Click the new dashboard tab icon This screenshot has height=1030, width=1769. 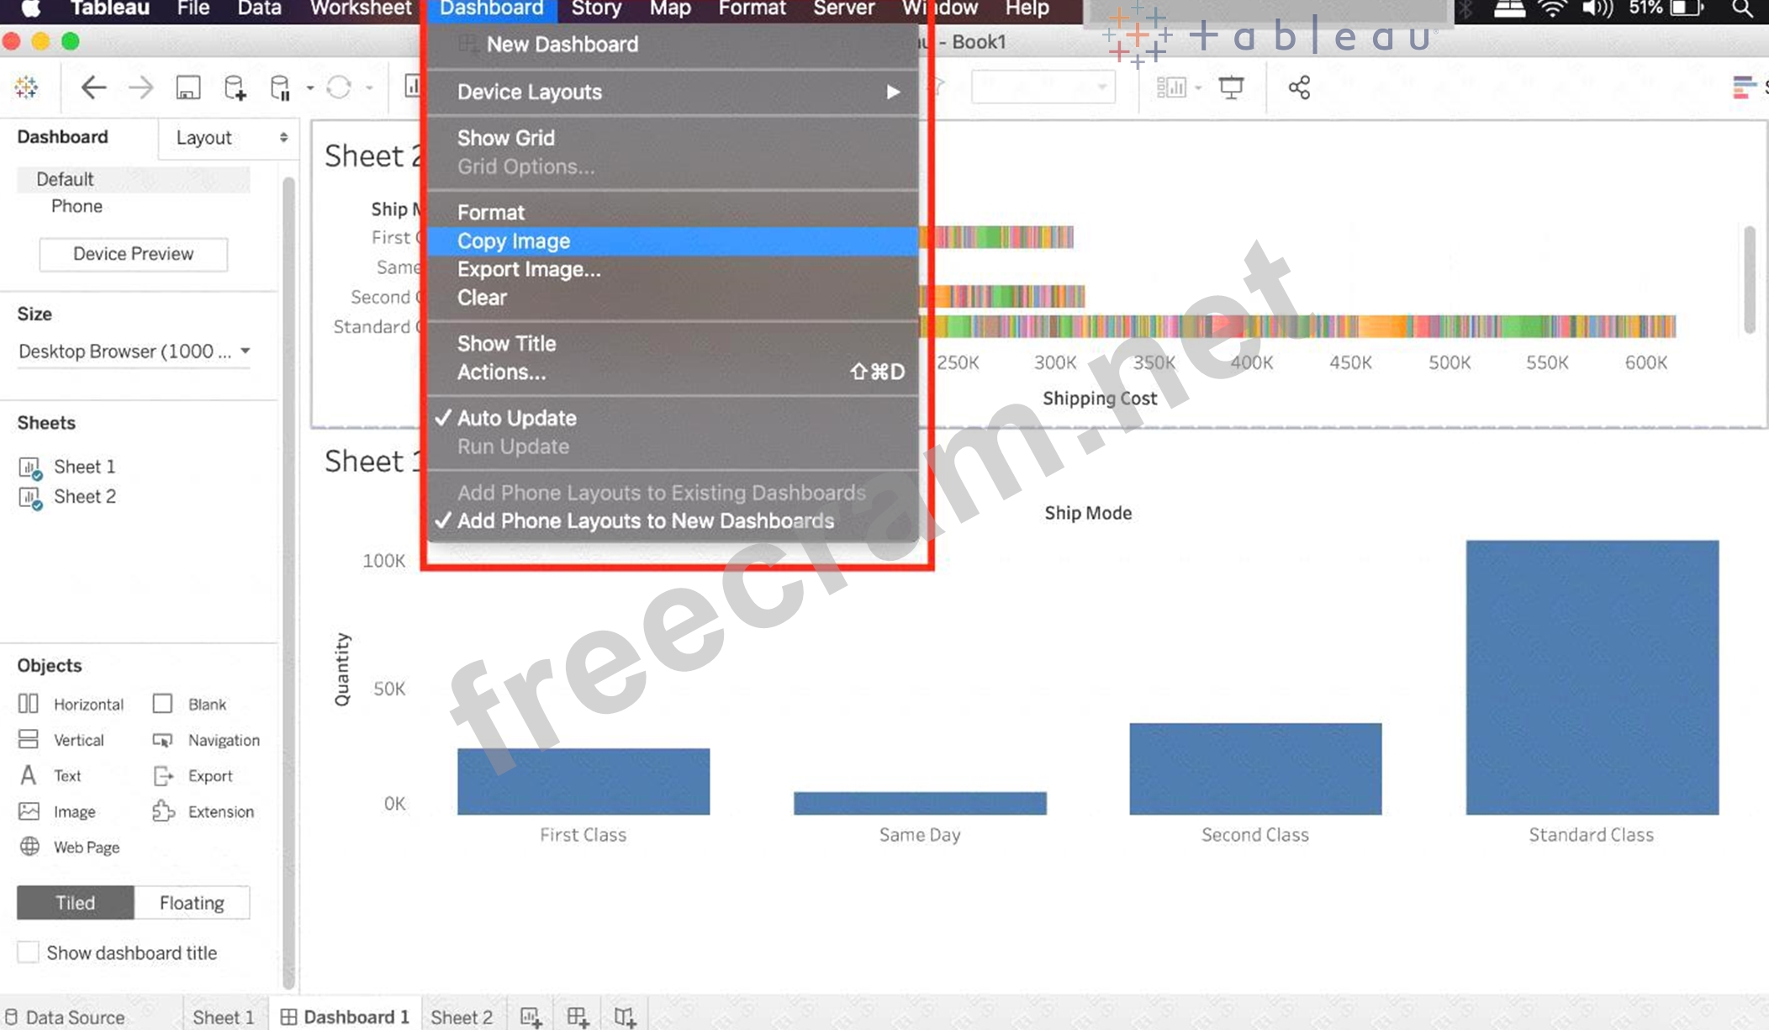pos(578,1017)
